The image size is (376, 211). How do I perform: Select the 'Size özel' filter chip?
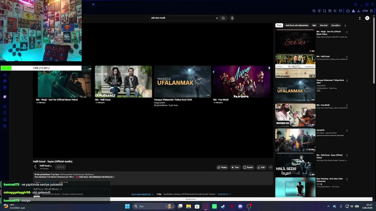coord(323,25)
